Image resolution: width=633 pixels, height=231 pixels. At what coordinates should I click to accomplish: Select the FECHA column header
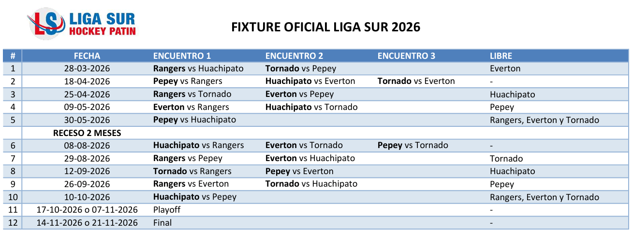click(87, 55)
